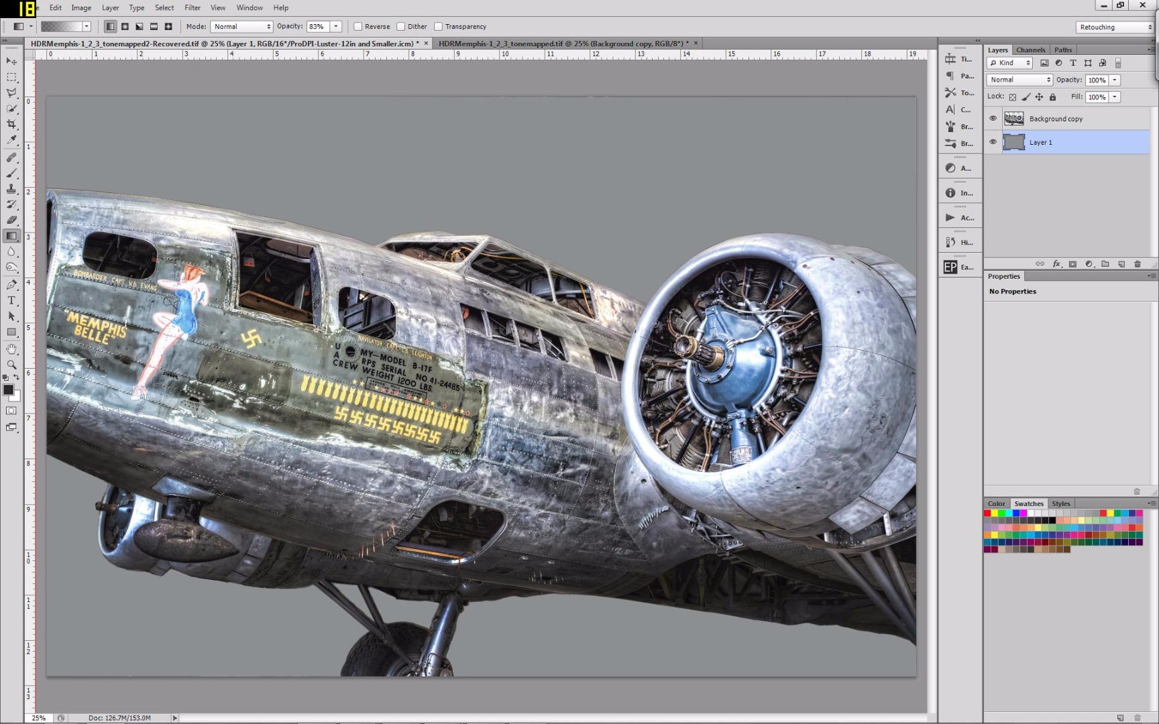The image size is (1159, 724).
Task: Open options bar Opacity dropdown arrow
Action: (x=336, y=27)
